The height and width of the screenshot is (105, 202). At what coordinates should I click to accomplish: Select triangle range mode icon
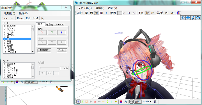[134, 13]
